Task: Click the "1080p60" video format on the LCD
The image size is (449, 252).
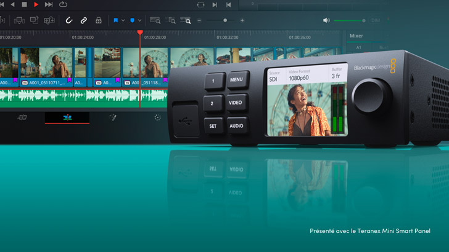Action: [299, 78]
